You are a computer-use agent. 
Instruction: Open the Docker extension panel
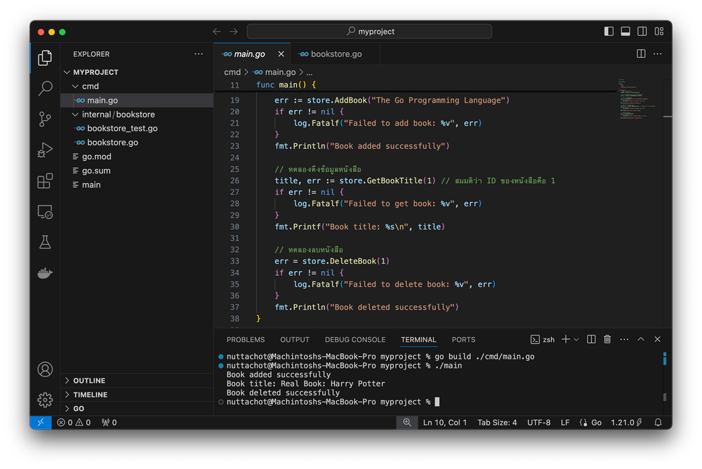click(x=45, y=273)
